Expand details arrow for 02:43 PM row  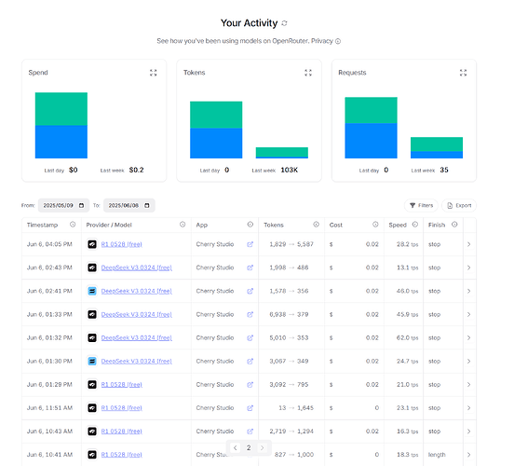point(468,267)
